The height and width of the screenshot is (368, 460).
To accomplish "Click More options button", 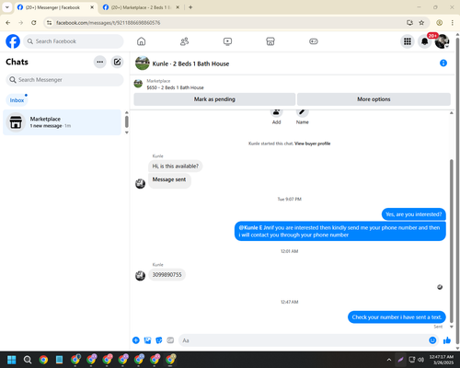I will point(374,99).
